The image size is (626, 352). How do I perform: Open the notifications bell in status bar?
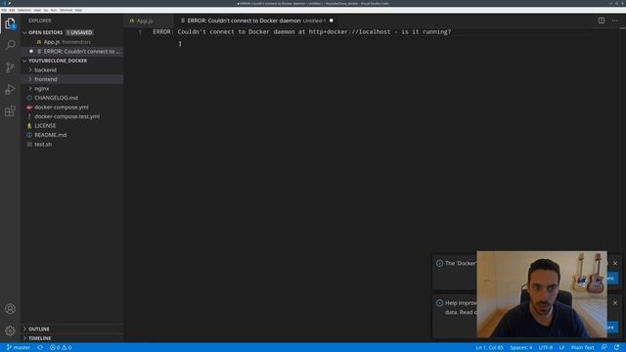click(x=617, y=348)
